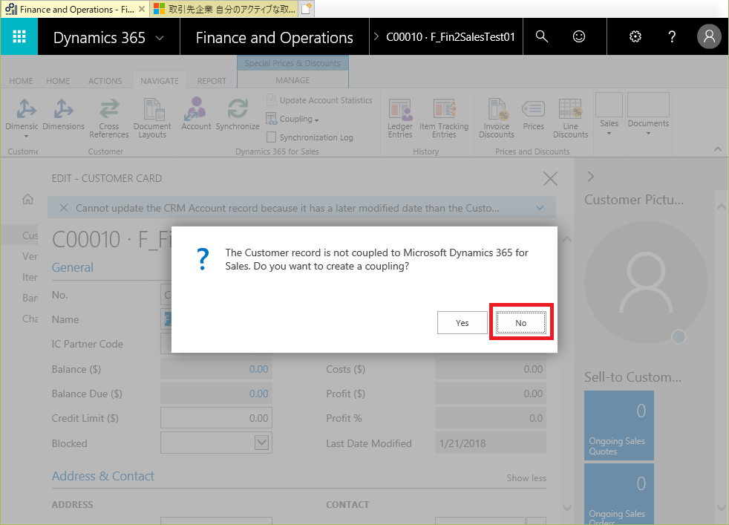Open Ledger Entries in the ribbon
The width and height of the screenshot is (729, 525).
pos(400,118)
